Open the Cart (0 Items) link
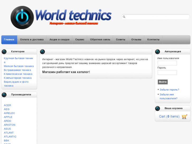 [169, 117]
